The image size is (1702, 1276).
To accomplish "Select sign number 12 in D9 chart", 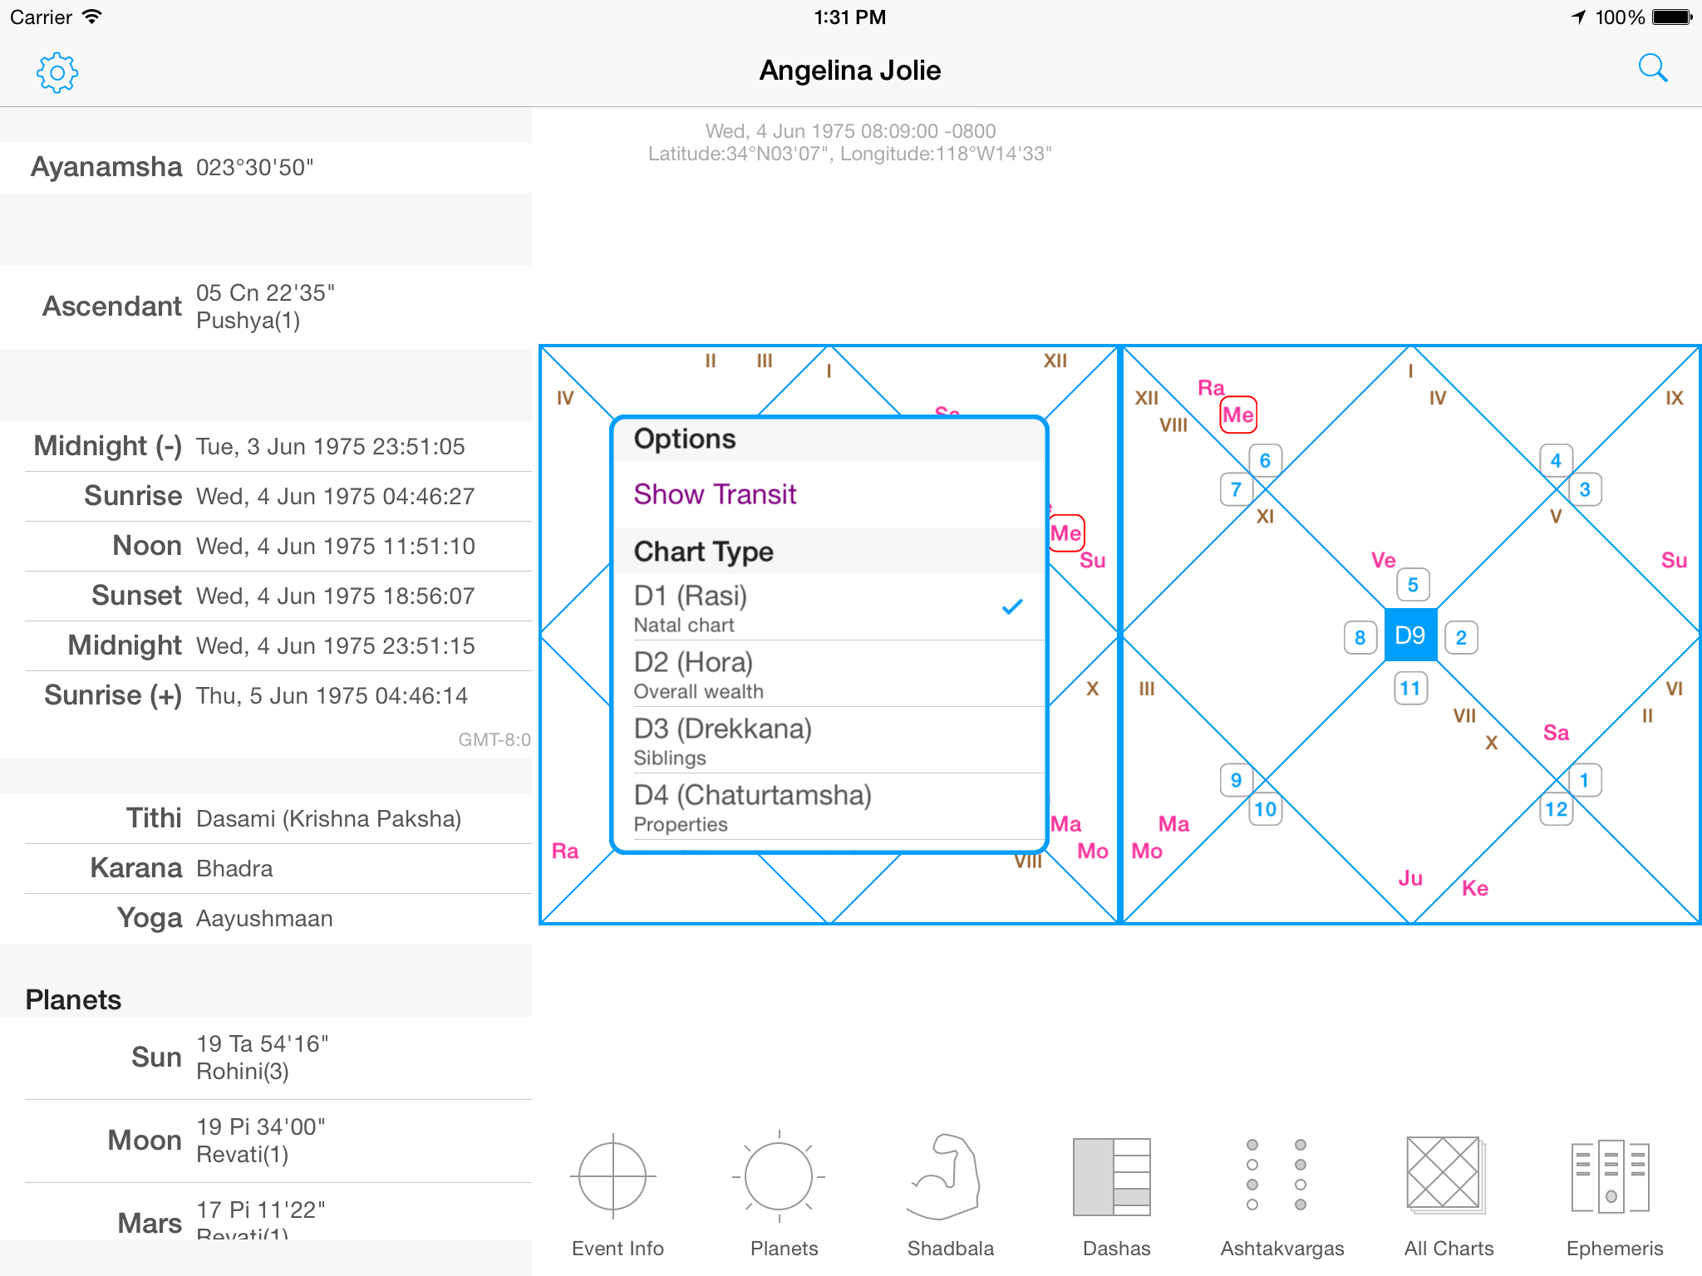I will click(1556, 810).
